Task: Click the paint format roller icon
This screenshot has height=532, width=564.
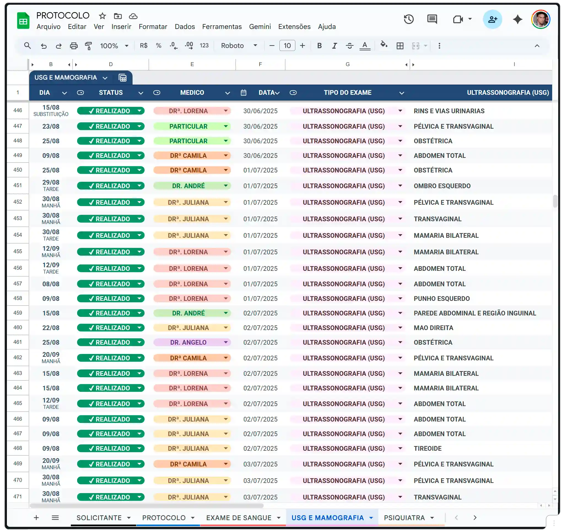Action: tap(88, 46)
